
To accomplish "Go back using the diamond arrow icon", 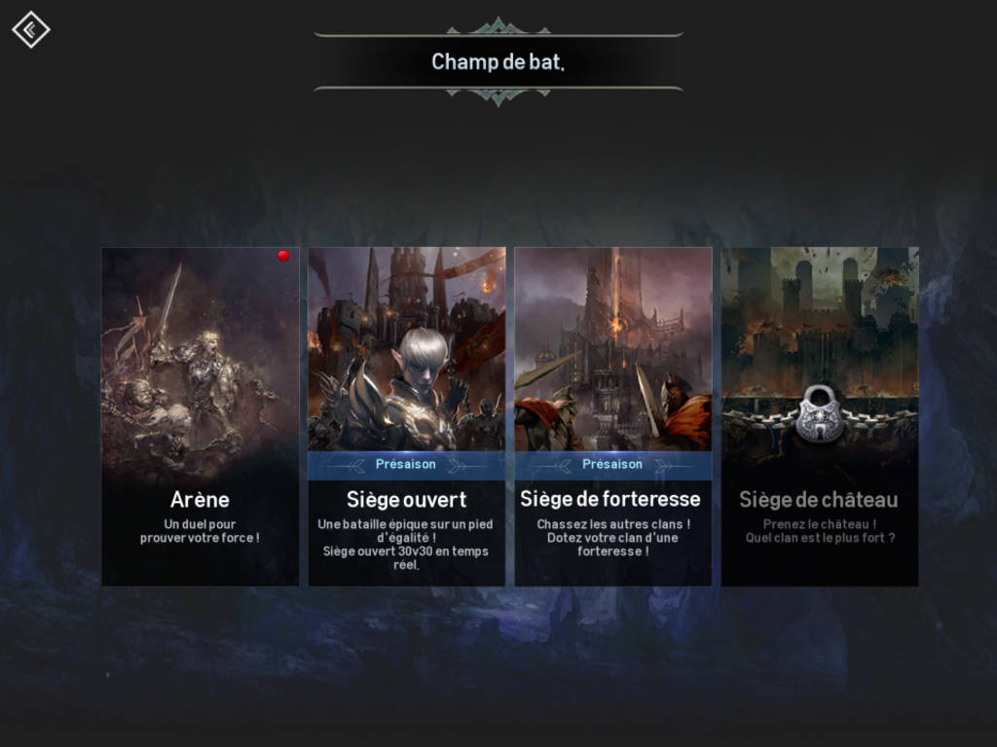I will [30, 30].
